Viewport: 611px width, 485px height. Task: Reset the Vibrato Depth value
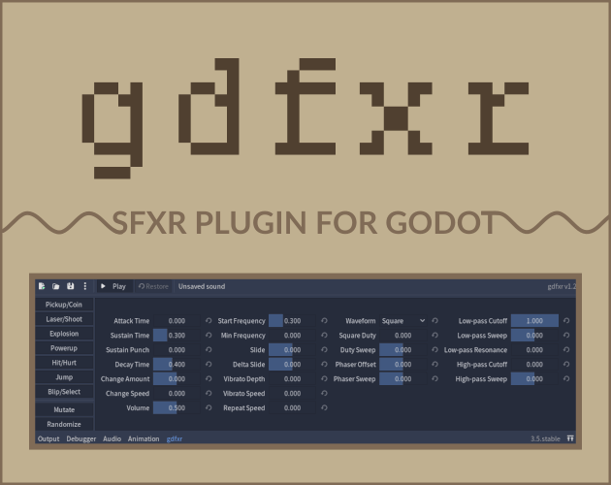(x=324, y=378)
